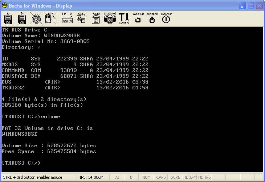Image resolution: width=265 pixels, height=182 pixels.
Task: Open the CONFIG tools icon
Action: pyautogui.click(x=124, y=18)
